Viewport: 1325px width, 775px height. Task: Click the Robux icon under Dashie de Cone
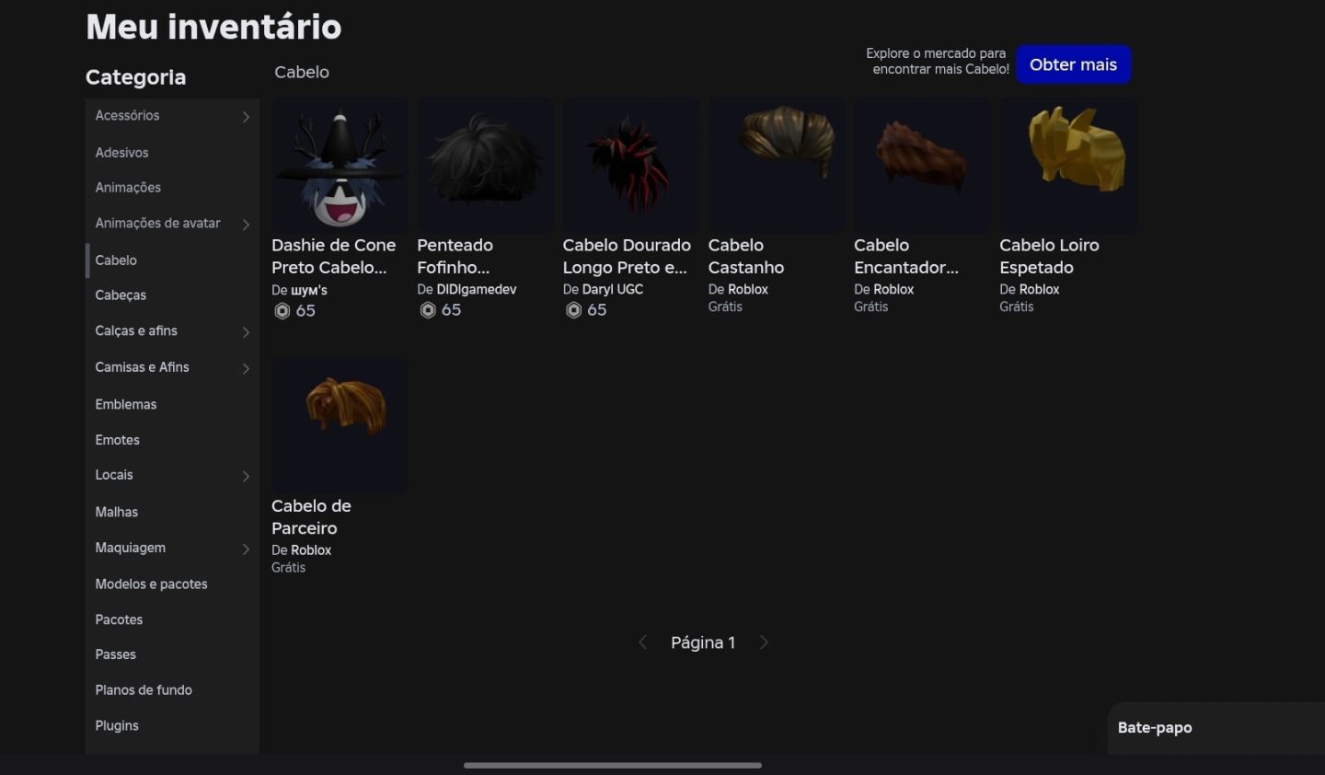click(x=282, y=311)
